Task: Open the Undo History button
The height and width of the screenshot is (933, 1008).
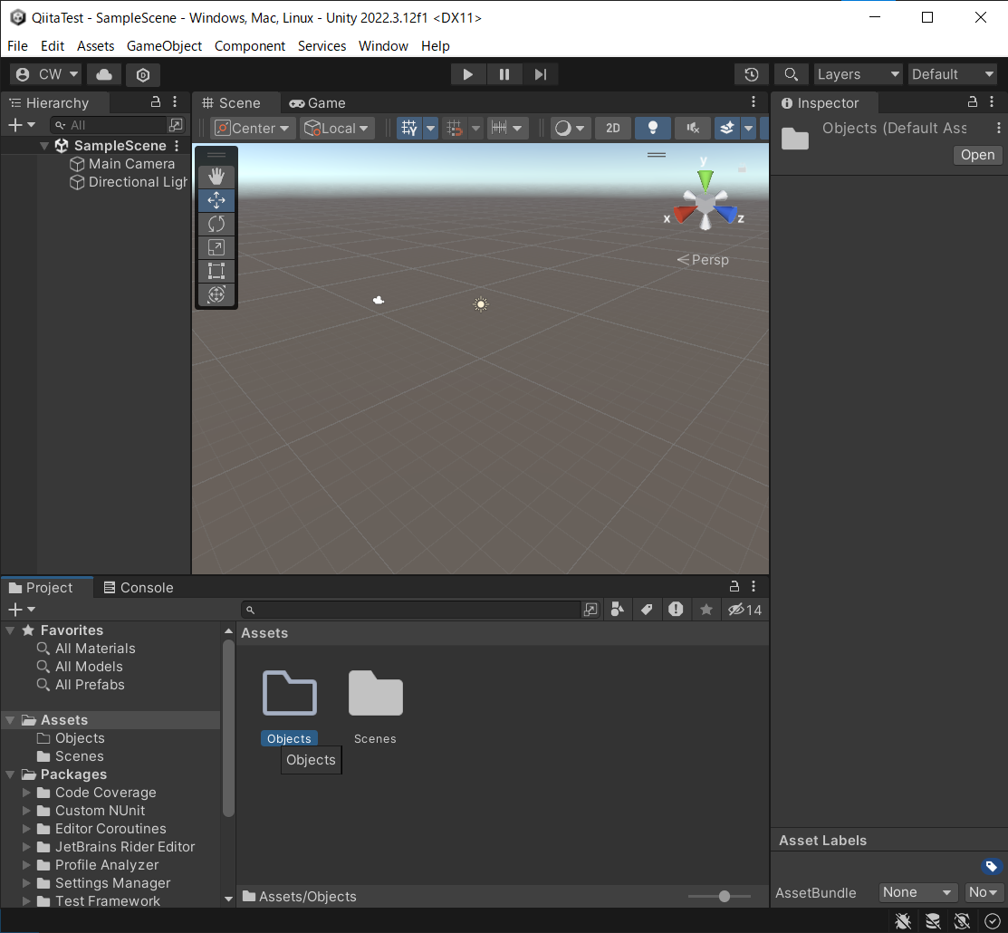Action: click(x=751, y=74)
